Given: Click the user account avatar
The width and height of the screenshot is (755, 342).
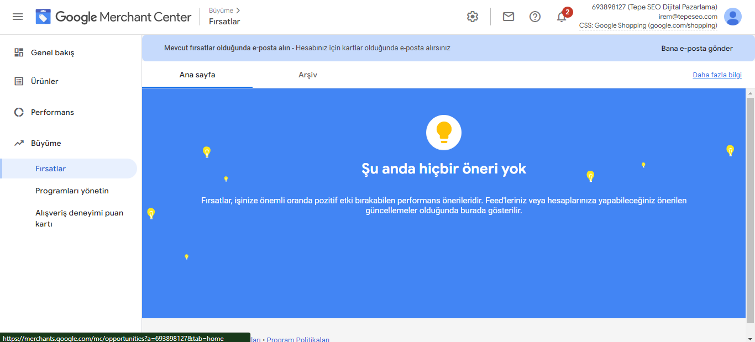Looking at the screenshot, I should point(732,17).
